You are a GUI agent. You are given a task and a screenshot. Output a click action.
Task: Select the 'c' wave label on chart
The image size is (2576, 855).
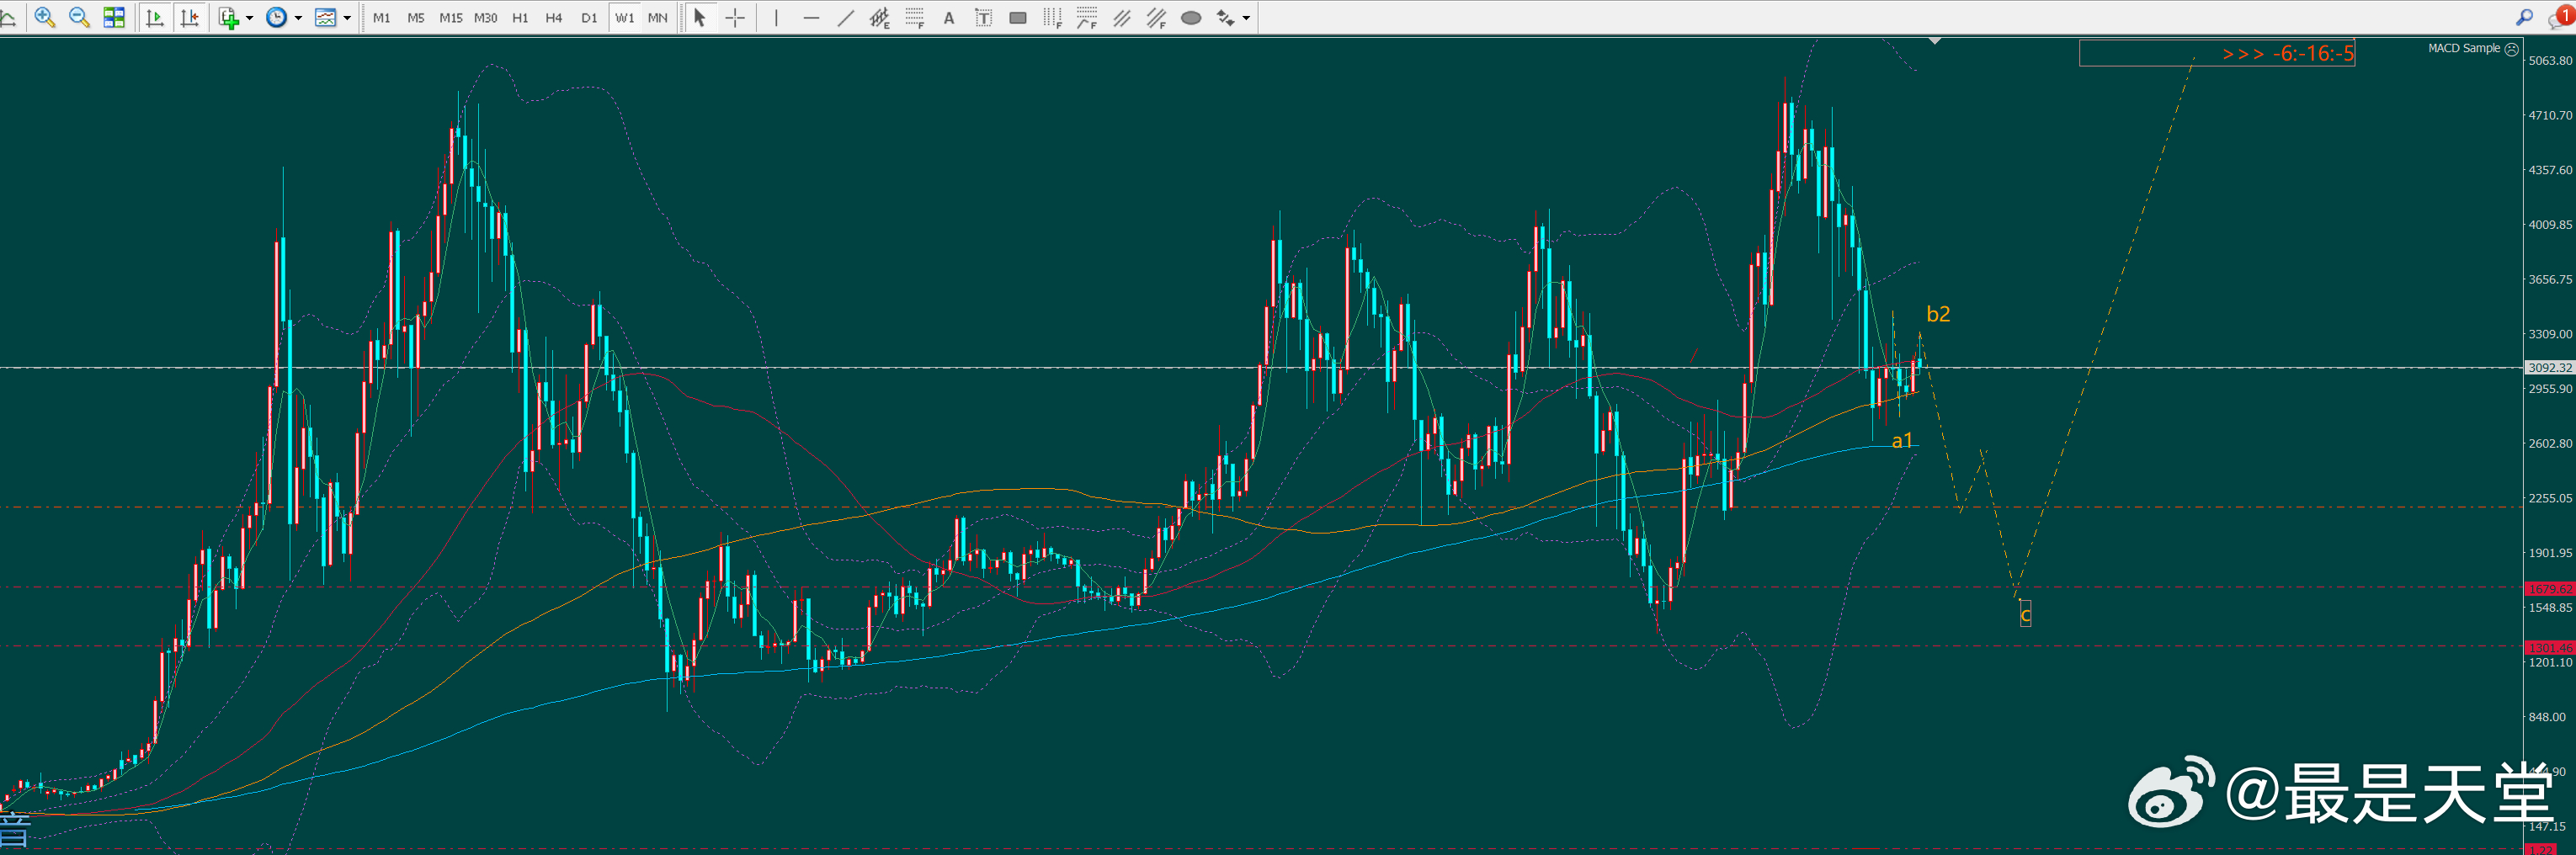2025,614
